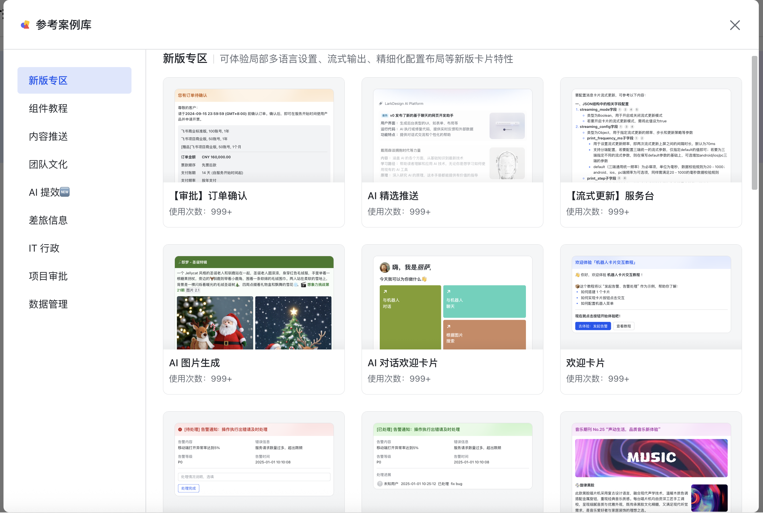Switch to the 数据管理 category

click(48, 304)
